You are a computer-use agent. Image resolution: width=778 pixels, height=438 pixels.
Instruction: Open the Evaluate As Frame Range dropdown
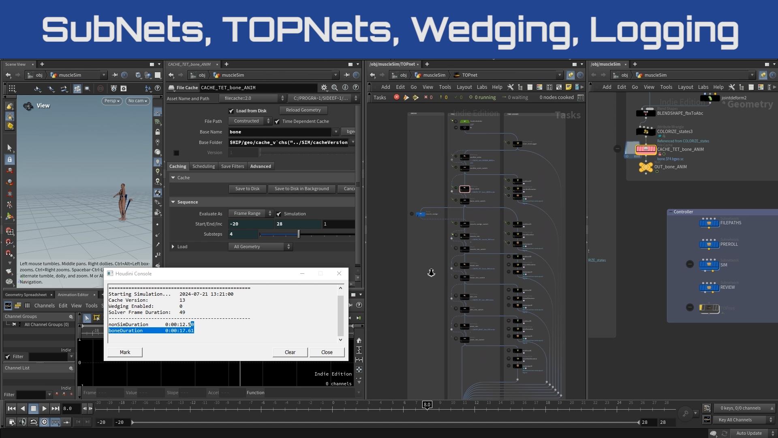click(251, 214)
